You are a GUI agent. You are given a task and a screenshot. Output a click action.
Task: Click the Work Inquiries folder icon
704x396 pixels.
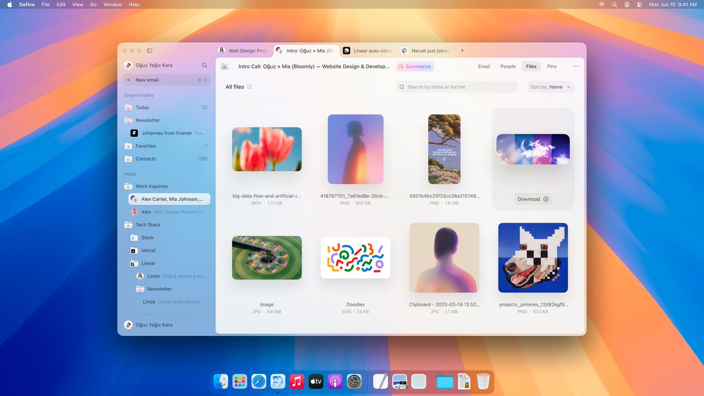click(128, 187)
